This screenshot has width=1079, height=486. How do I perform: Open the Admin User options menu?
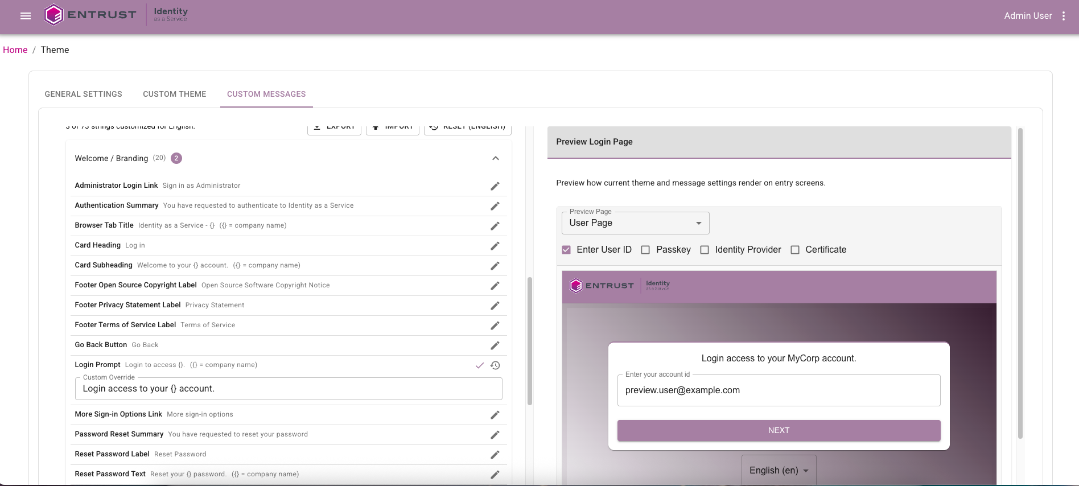pos(1063,16)
